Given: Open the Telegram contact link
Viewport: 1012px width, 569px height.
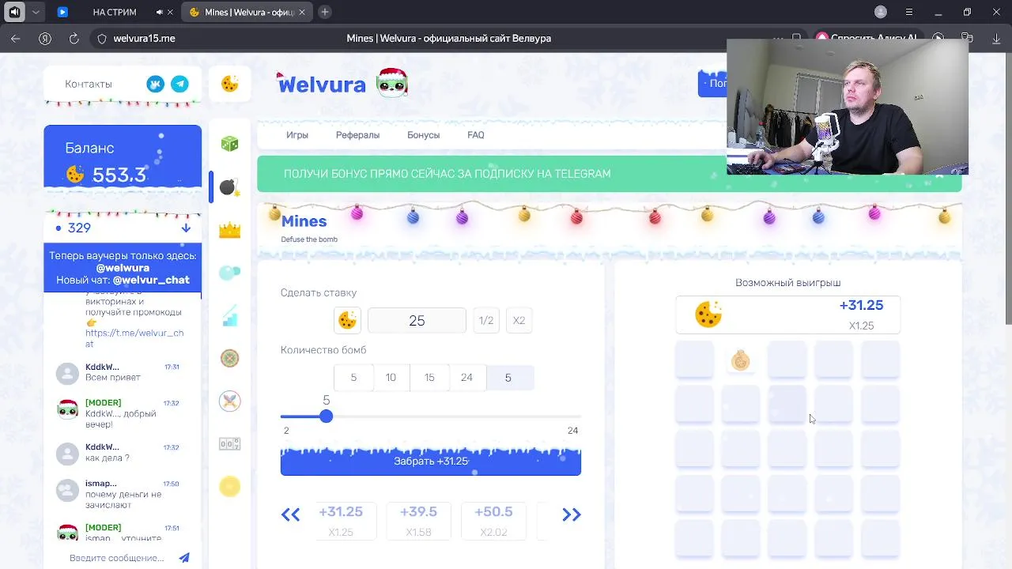Looking at the screenshot, I should coord(180,84).
